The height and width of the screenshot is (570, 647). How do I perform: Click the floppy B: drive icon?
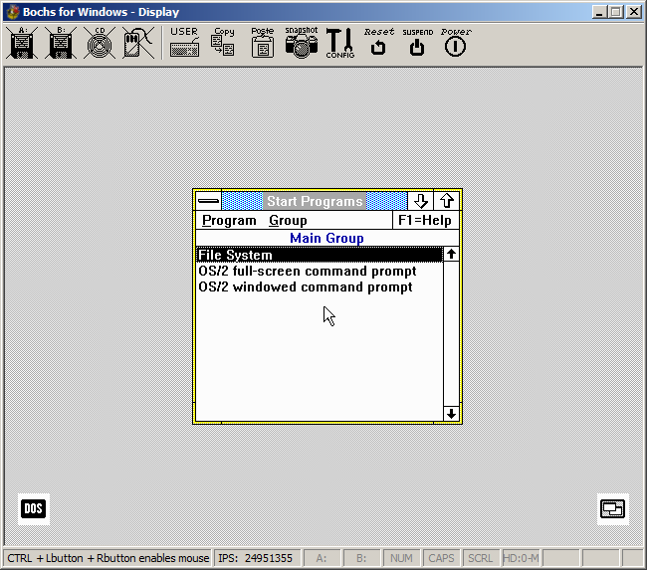coord(61,43)
